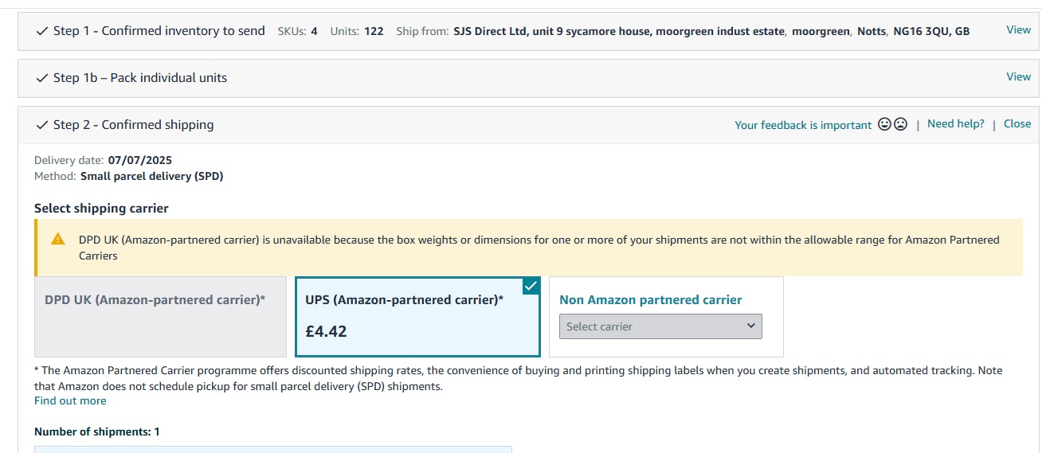Viewport: 1042px width, 453px height.
Task: Select the DPD UK carrier option
Action: pyautogui.click(x=160, y=317)
